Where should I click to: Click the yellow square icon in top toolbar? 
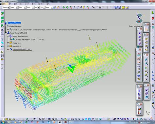click(123, 8)
